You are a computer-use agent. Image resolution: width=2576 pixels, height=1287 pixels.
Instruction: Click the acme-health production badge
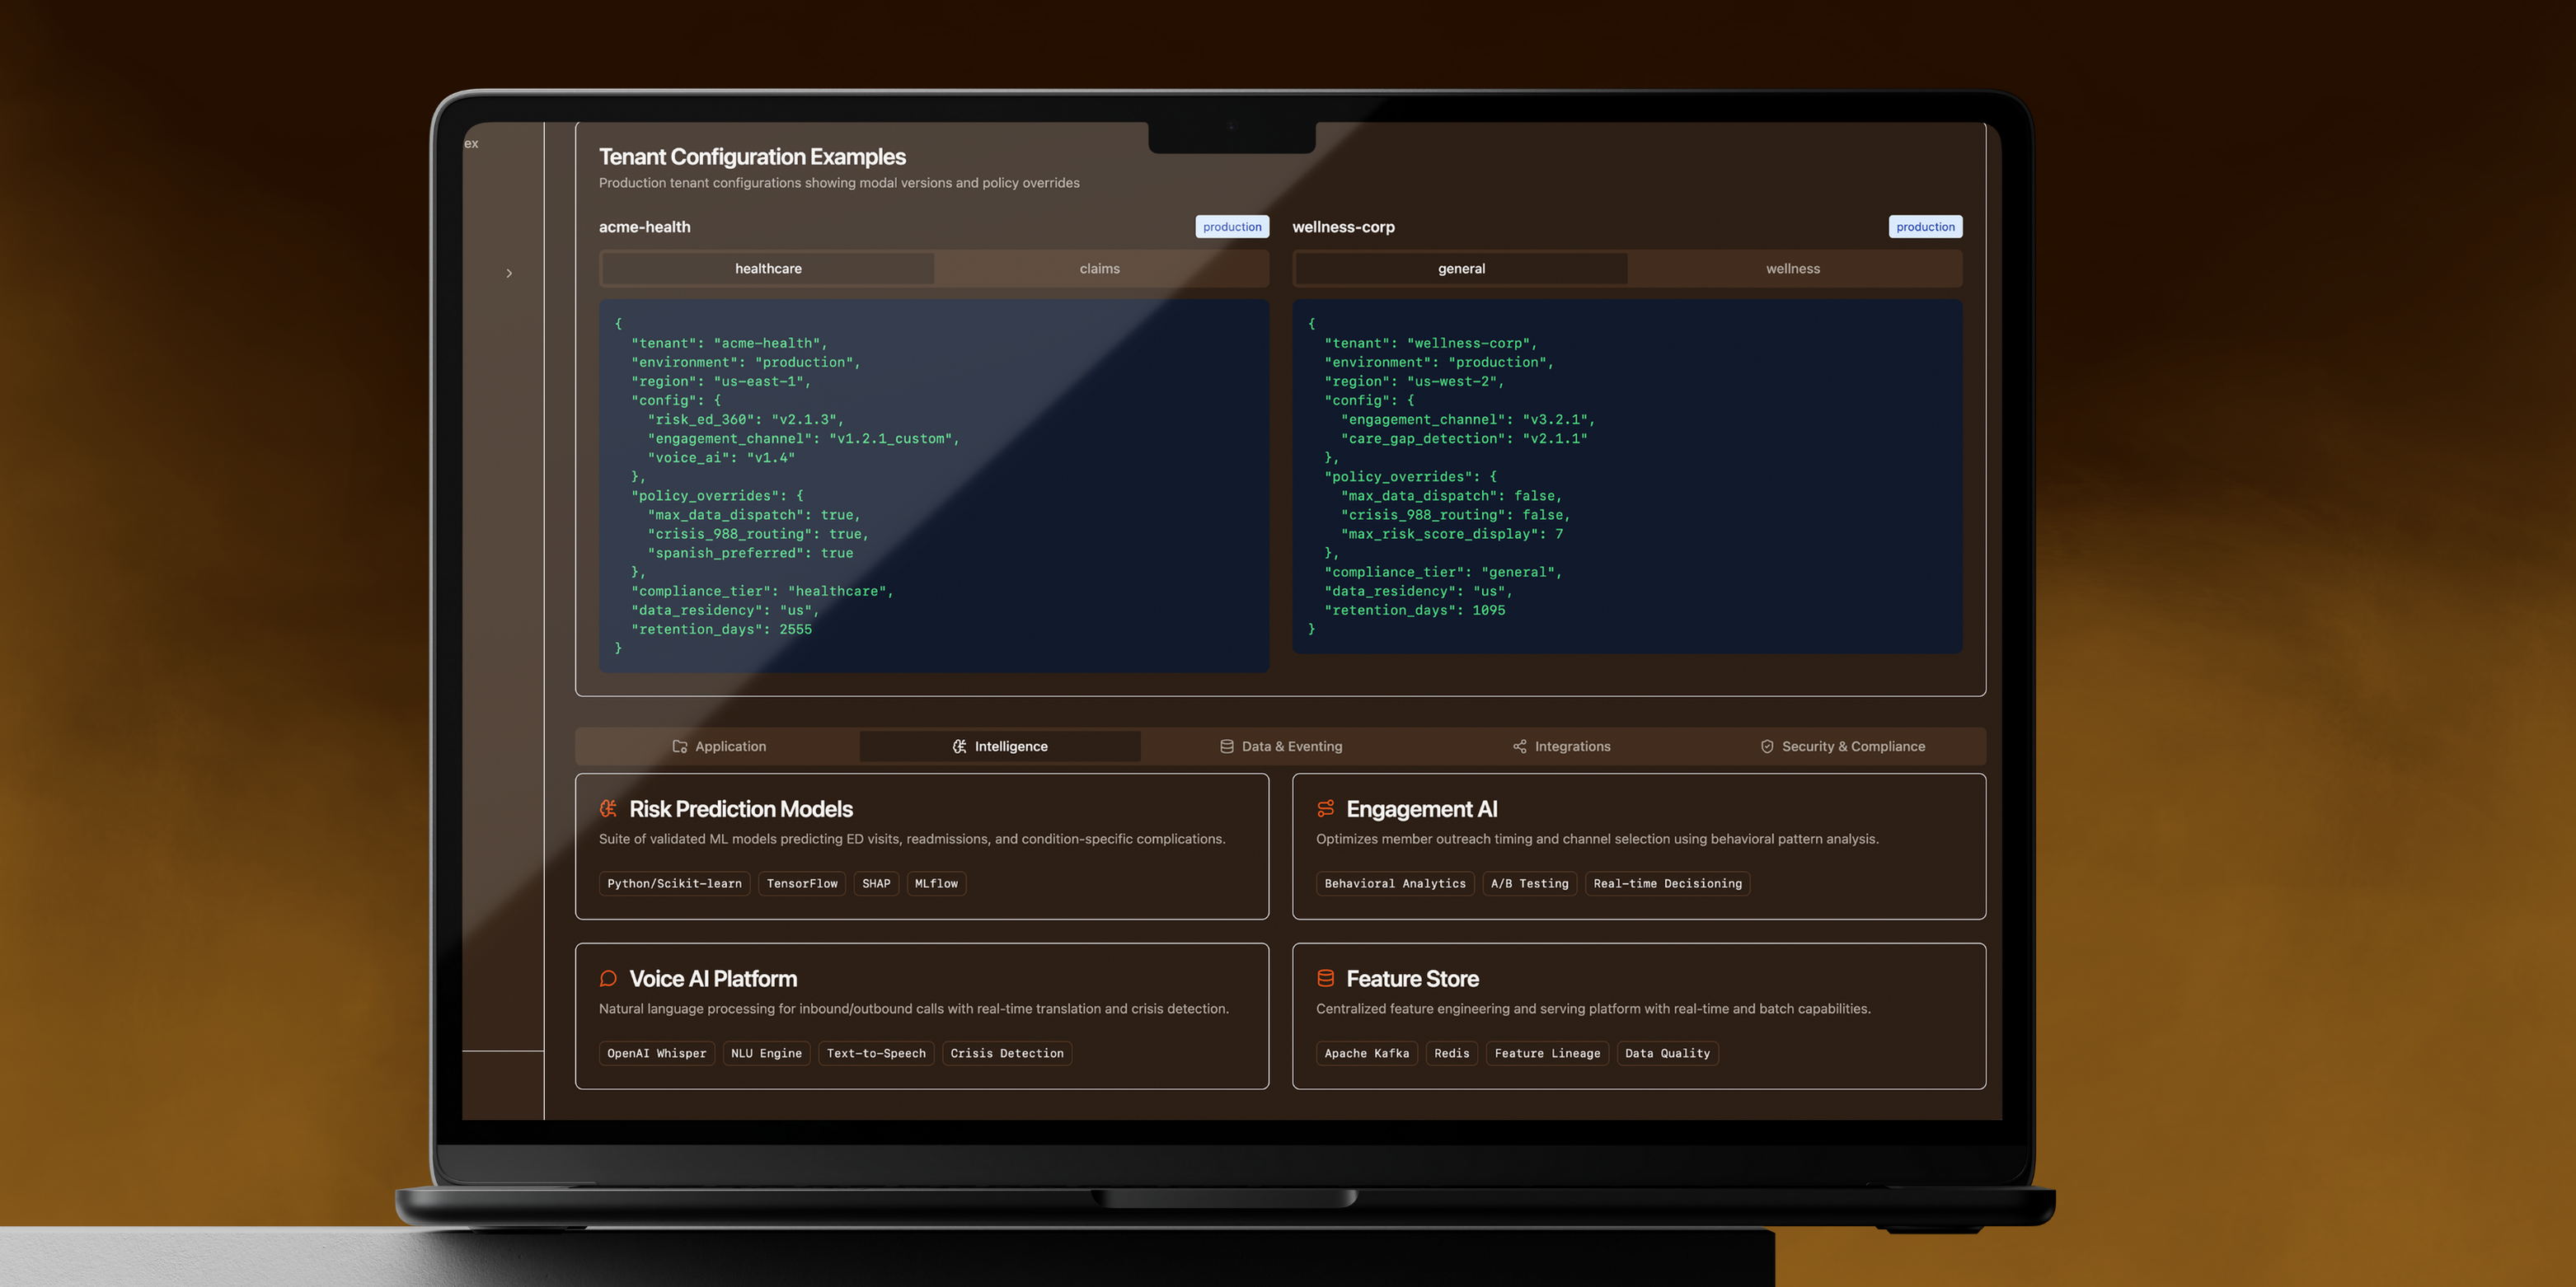tap(1231, 227)
